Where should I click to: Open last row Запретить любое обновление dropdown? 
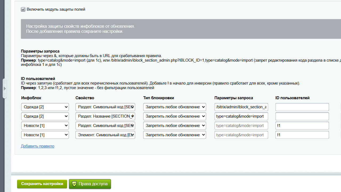pyautogui.click(x=174, y=135)
